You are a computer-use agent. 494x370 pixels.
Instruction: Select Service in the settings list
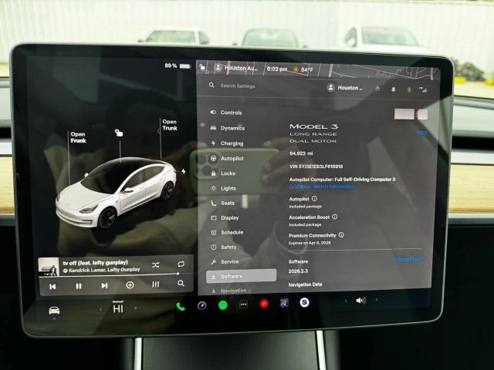tap(225, 261)
